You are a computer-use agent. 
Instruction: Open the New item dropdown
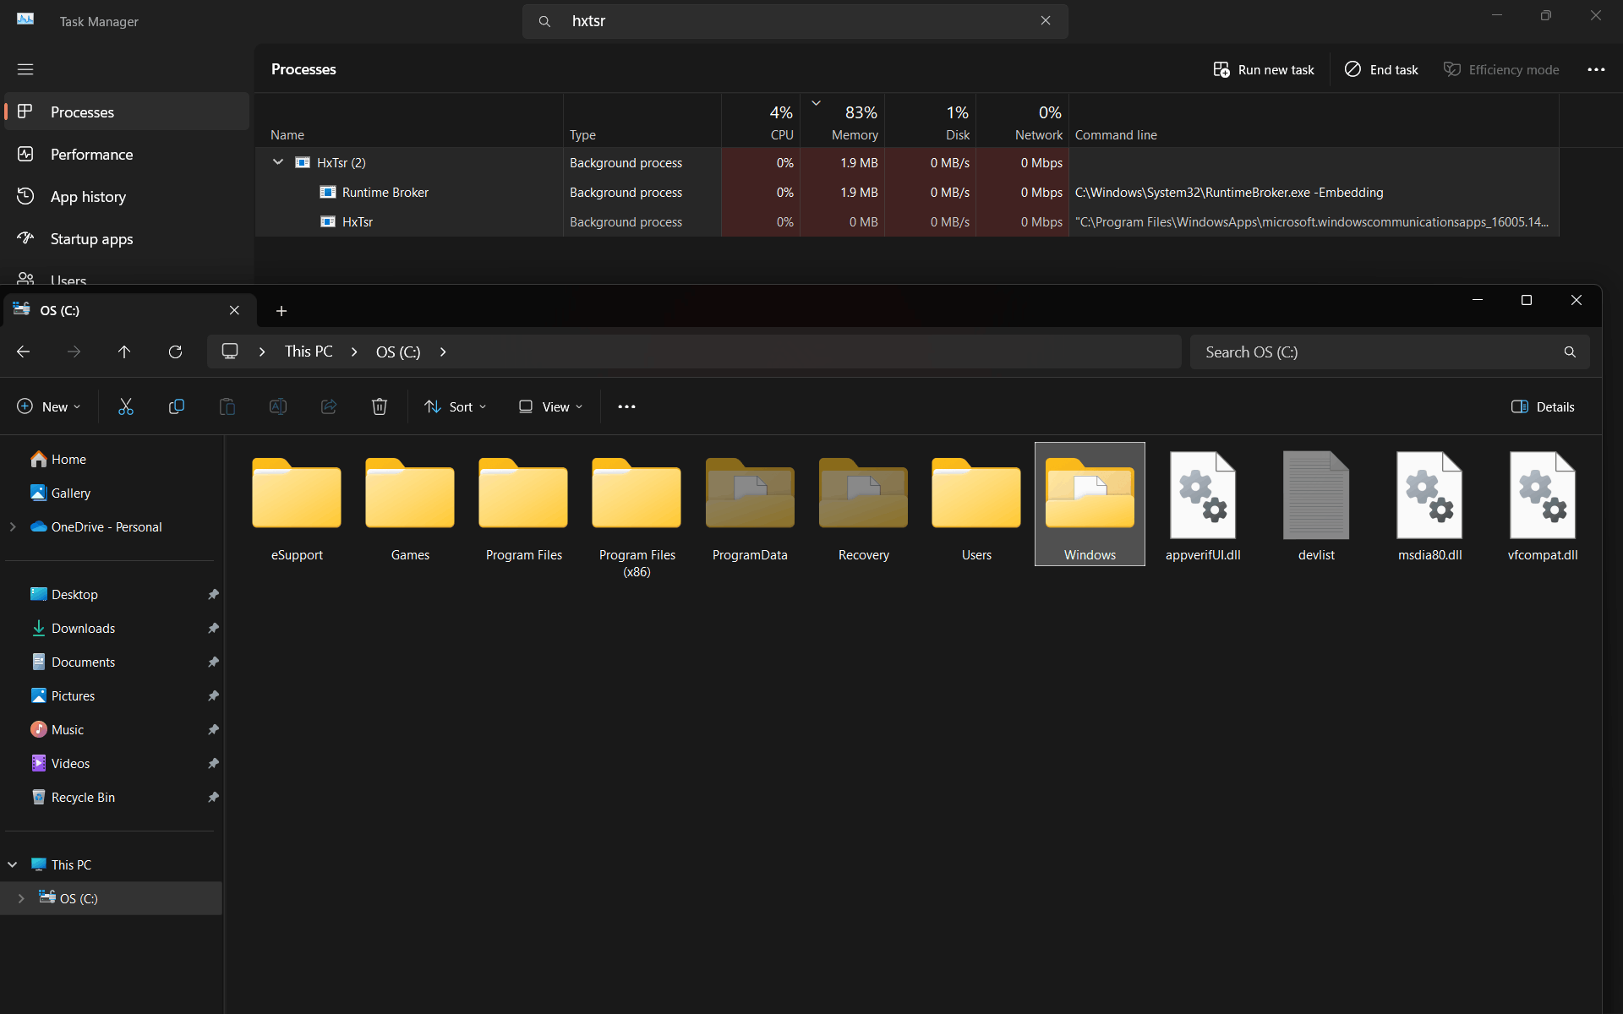(49, 406)
